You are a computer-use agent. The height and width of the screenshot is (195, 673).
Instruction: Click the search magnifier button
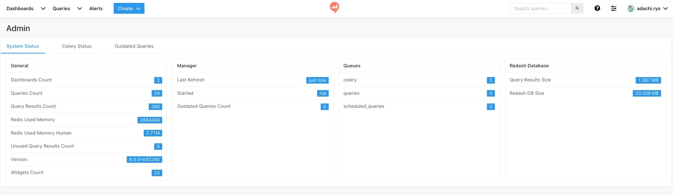pos(577,8)
